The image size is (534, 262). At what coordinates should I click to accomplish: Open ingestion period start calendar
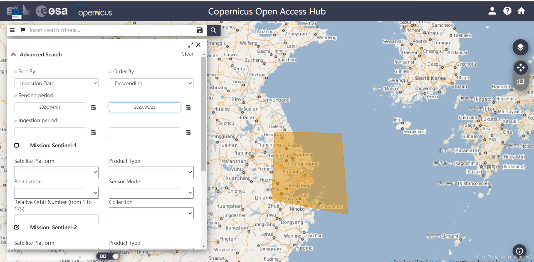(x=93, y=133)
